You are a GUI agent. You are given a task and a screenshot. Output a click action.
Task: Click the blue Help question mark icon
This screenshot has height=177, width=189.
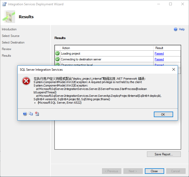(176, 29)
